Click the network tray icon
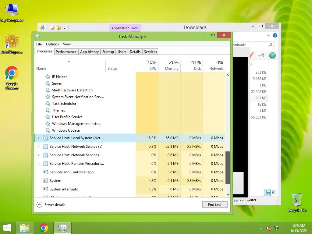The width and height of the screenshot is (312, 234). pyautogui.click(x=276, y=228)
